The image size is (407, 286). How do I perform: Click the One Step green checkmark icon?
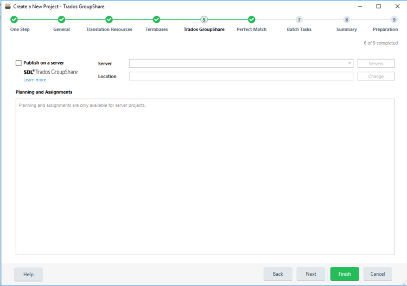pyautogui.click(x=14, y=20)
